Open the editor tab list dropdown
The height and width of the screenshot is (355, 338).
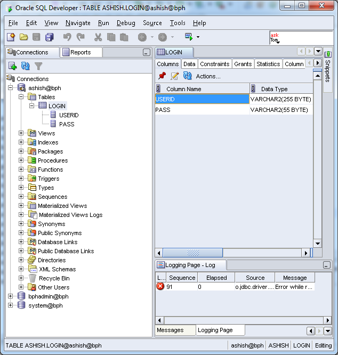click(x=318, y=51)
